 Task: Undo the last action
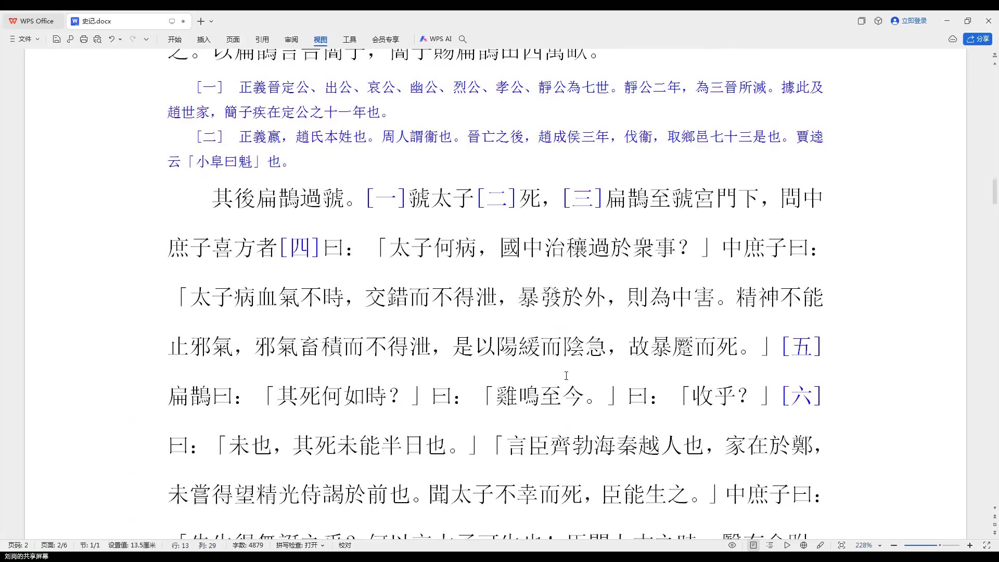click(111, 39)
